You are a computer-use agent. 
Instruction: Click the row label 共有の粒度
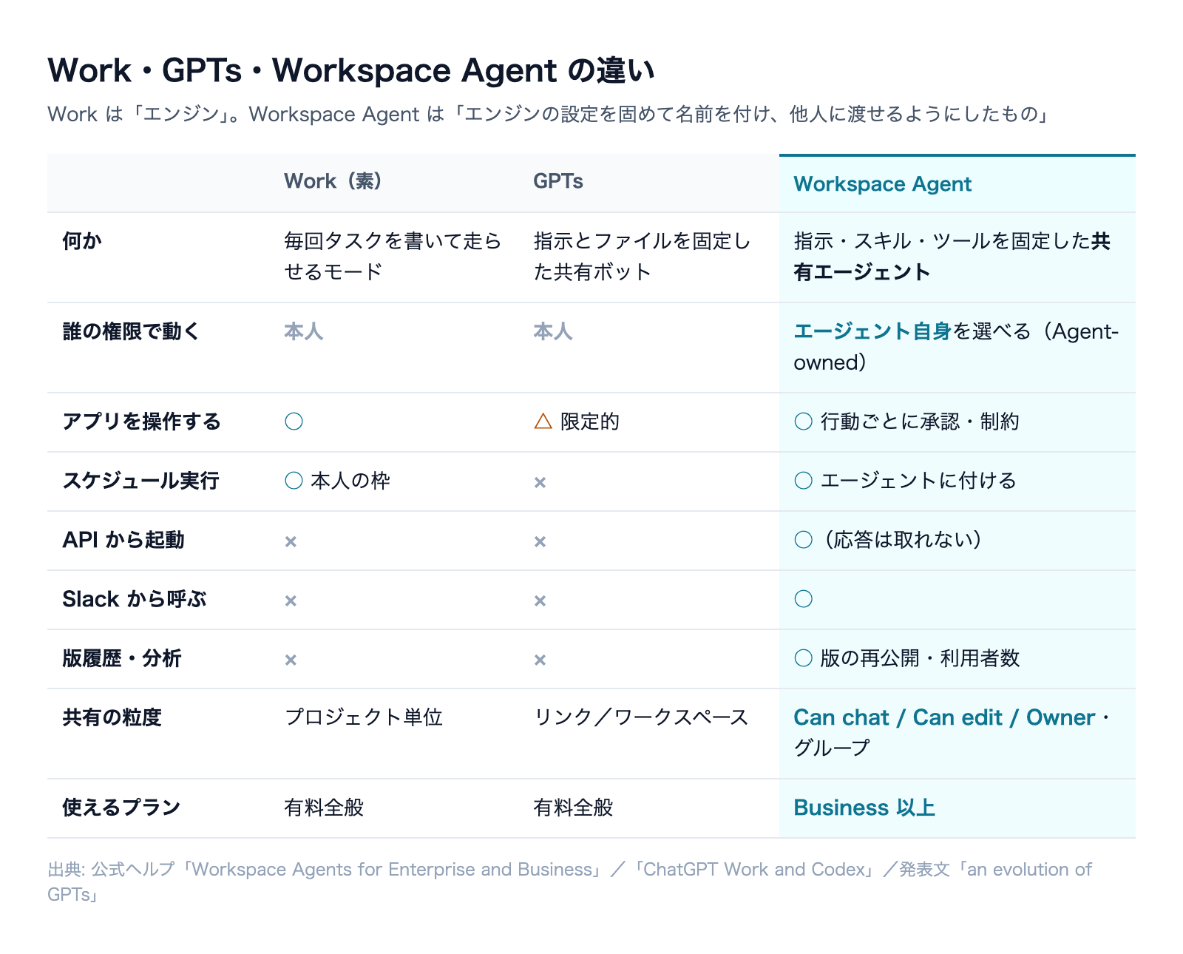tap(112, 717)
